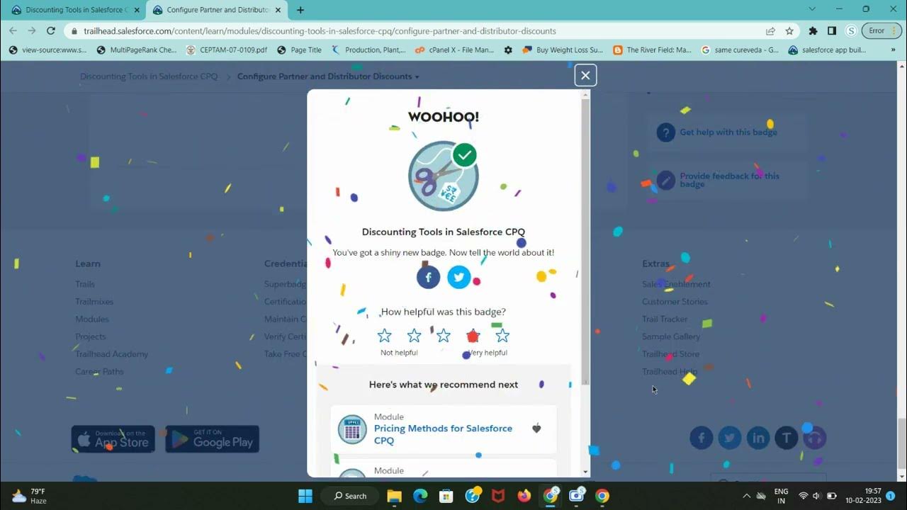The width and height of the screenshot is (907, 510).
Task: Open Microsoft Edge from taskbar
Action: pyautogui.click(x=420, y=496)
